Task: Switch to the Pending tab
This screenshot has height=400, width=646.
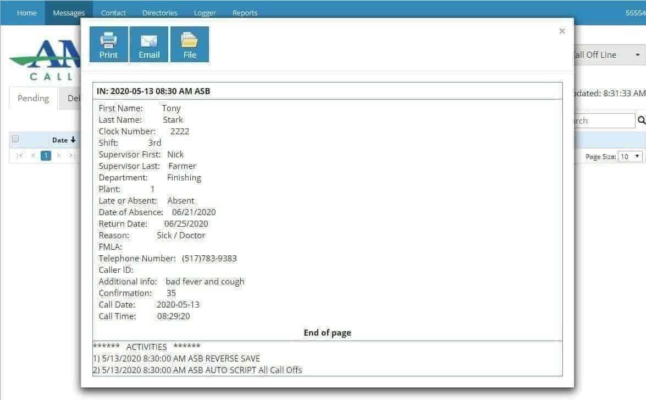Action: click(x=33, y=98)
